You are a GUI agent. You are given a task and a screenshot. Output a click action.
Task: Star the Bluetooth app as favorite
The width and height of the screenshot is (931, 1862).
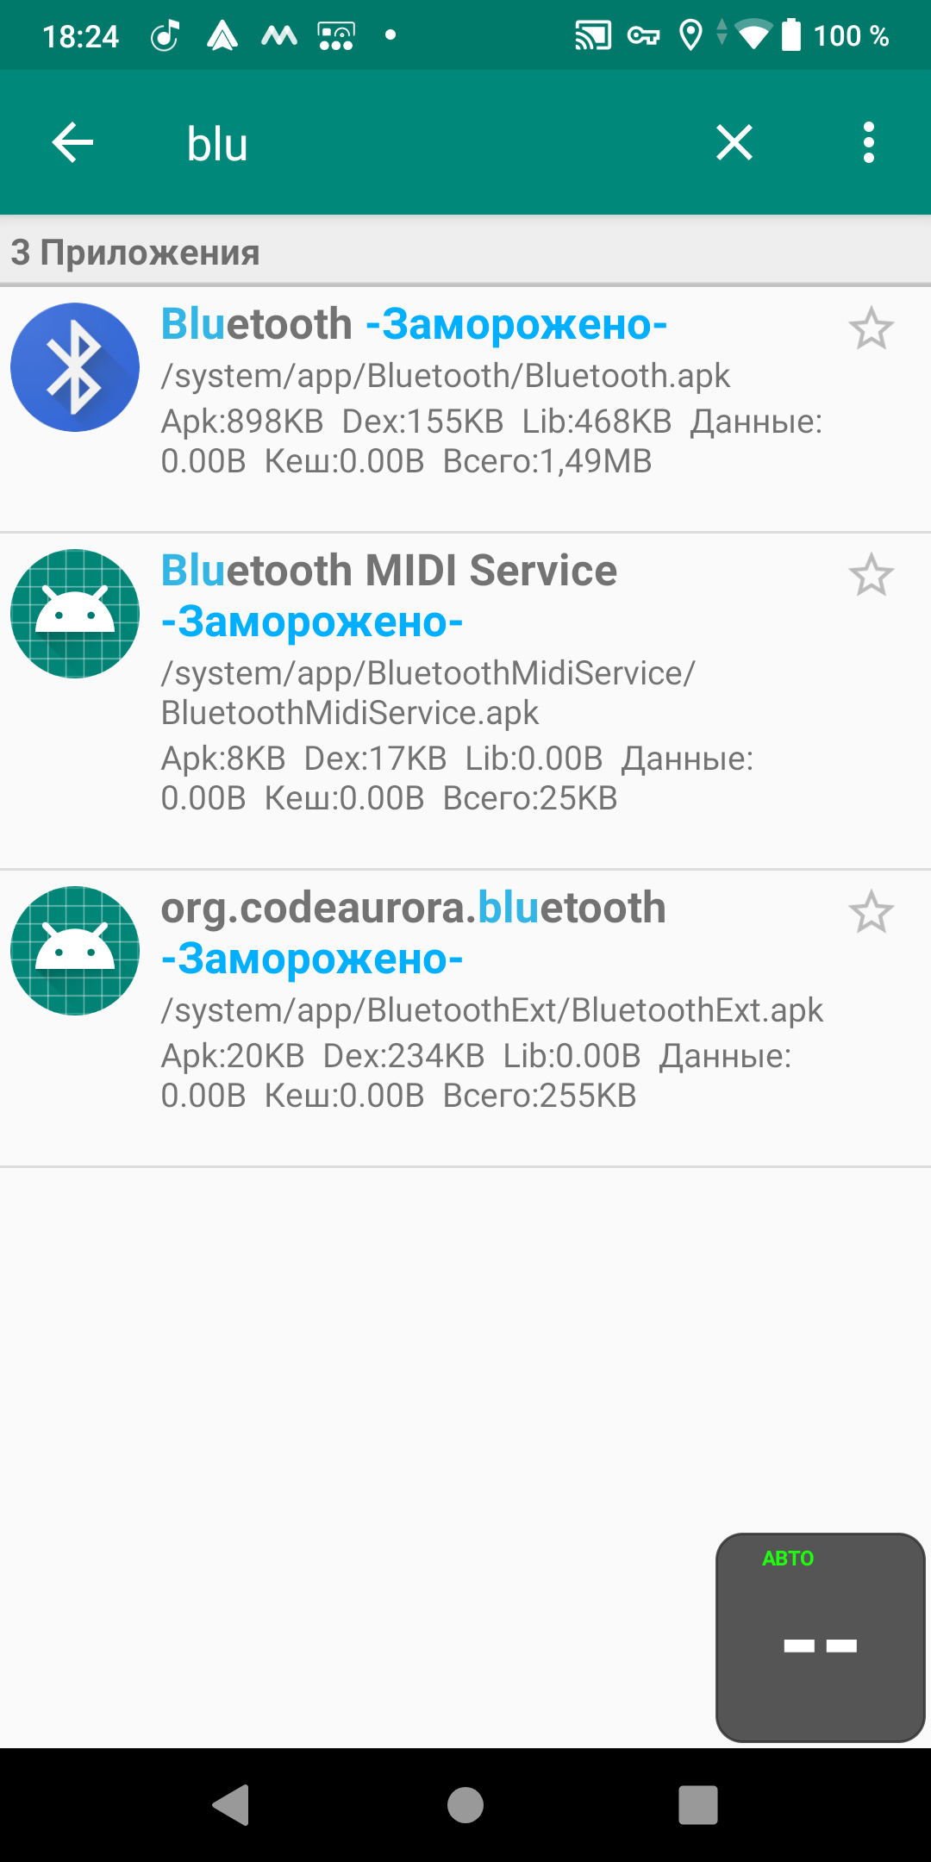tap(871, 328)
